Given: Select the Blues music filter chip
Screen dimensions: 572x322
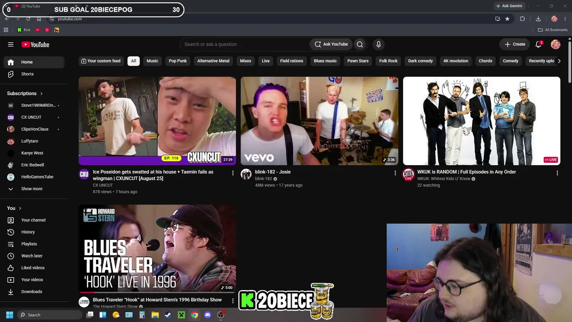Looking at the screenshot, I should (325, 61).
